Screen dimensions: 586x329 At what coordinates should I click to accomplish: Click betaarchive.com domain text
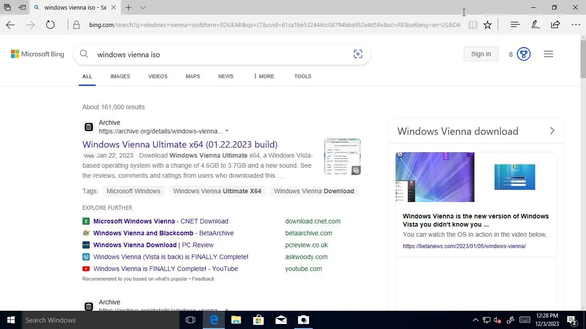point(309,233)
